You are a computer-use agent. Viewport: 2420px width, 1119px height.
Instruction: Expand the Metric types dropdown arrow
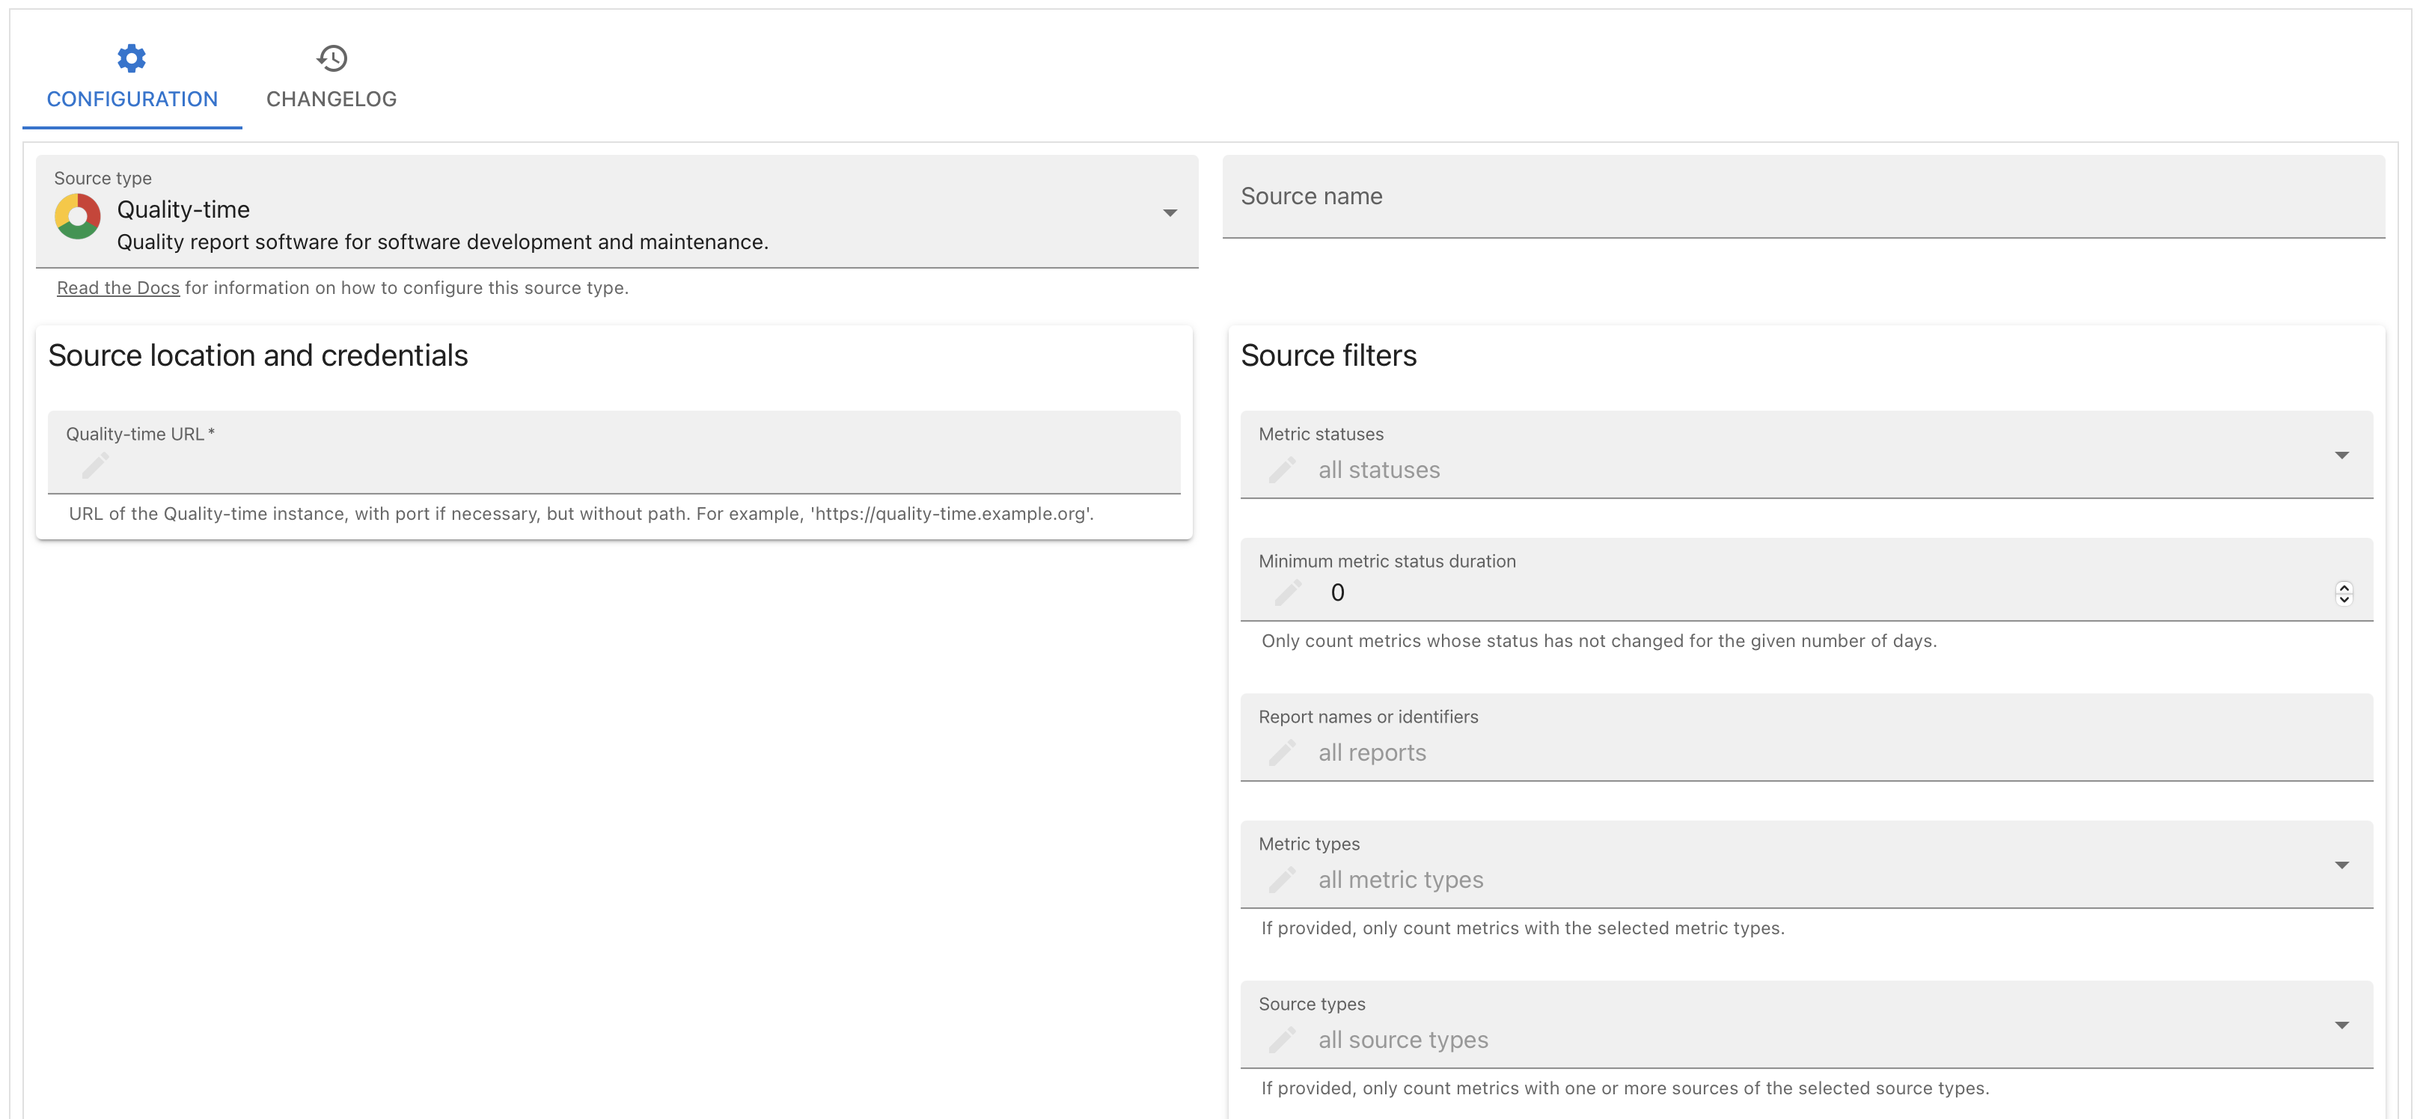pos(2341,865)
